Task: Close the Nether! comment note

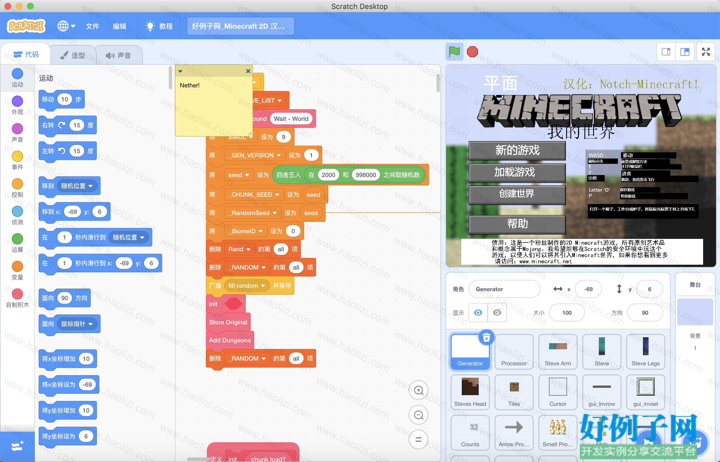Action: (x=248, y=71)
